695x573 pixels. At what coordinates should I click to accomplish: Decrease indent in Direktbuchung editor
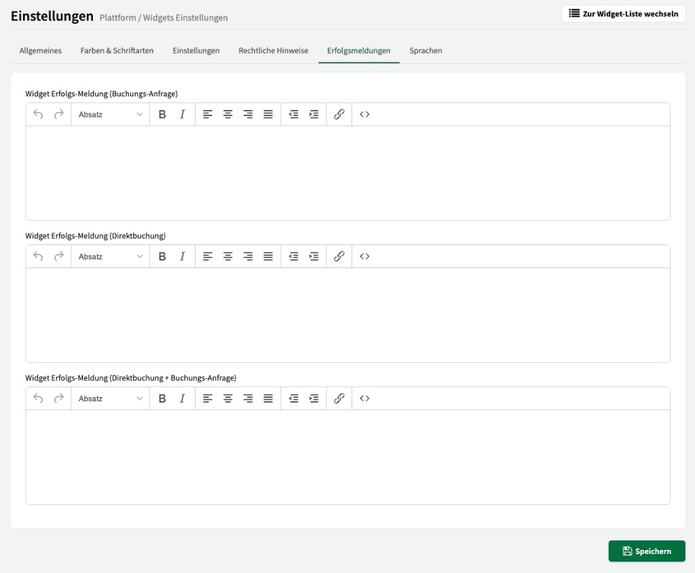click(x=293, y=257)
